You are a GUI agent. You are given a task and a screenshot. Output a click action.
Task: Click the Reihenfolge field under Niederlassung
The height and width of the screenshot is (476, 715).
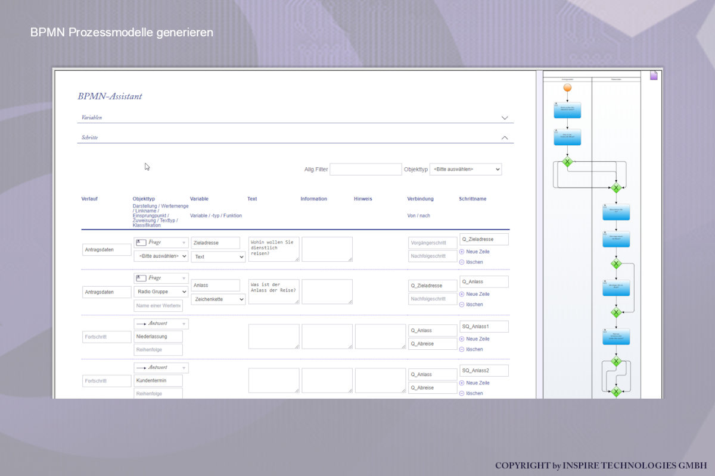point(158,350)
